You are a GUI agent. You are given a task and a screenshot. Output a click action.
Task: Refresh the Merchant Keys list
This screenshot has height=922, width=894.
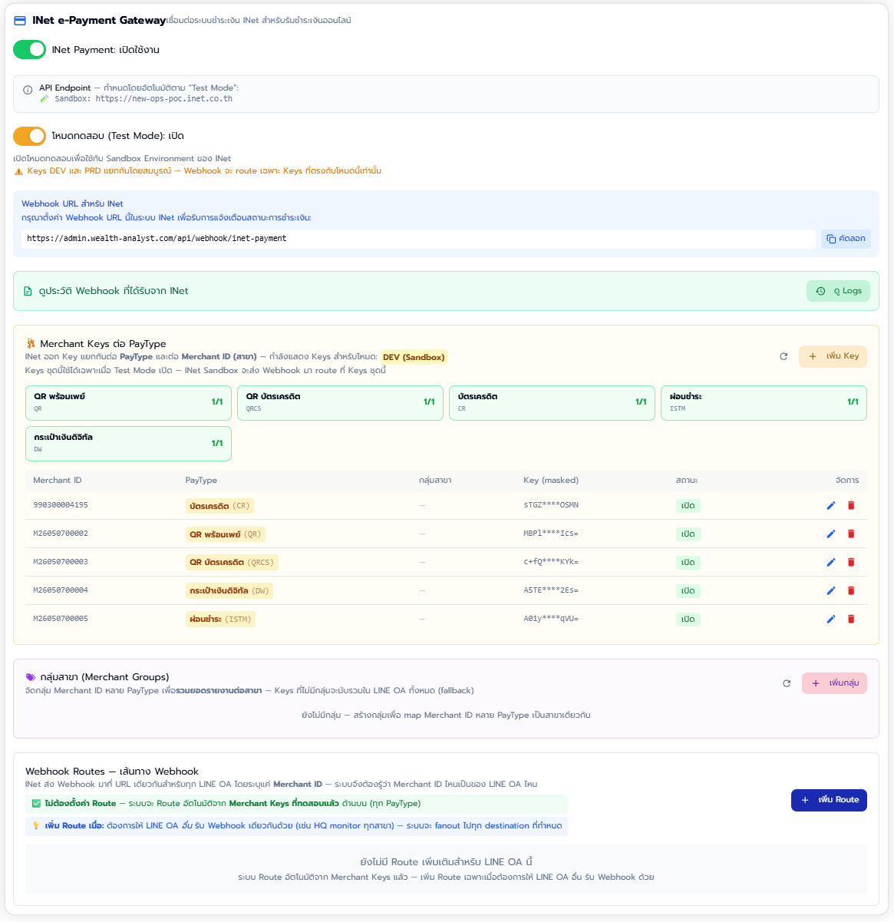click(783, 356)
